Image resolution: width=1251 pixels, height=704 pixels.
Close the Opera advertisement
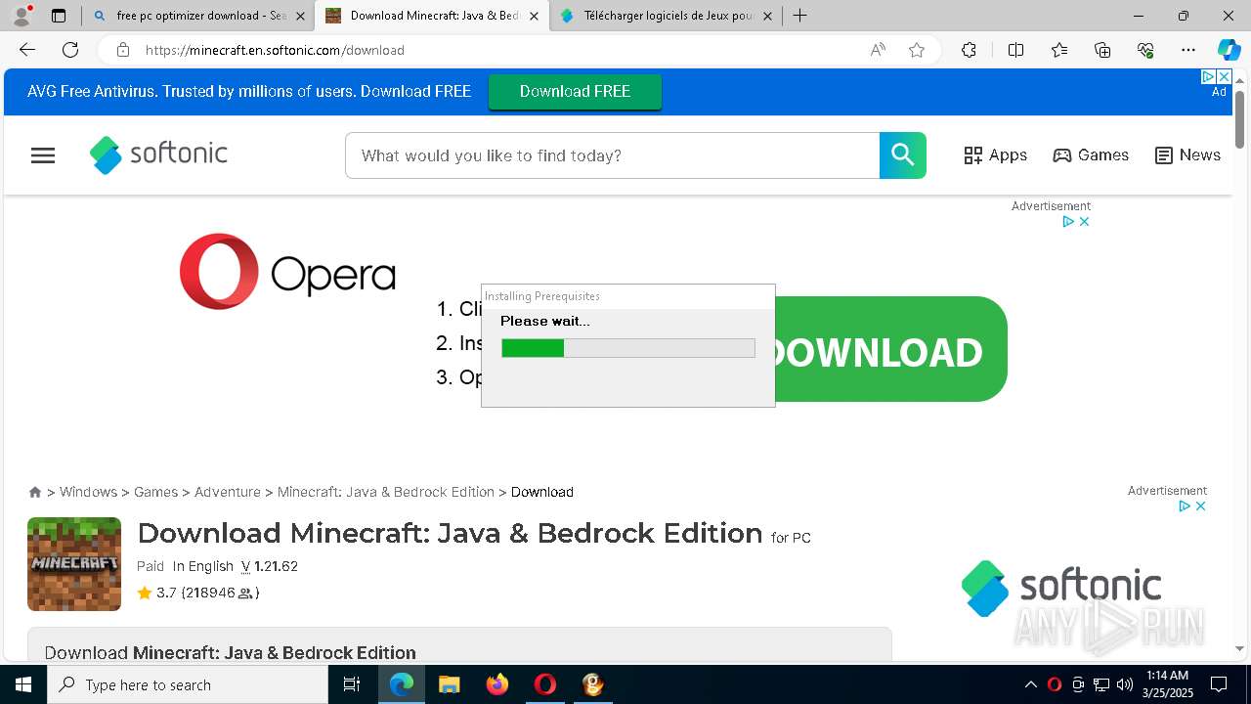click(x=1084, y=222)
